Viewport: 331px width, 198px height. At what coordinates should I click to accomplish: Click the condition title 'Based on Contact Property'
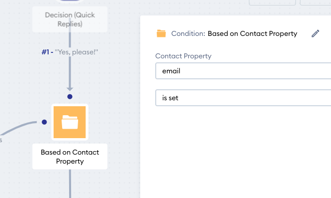click(252, 33)
